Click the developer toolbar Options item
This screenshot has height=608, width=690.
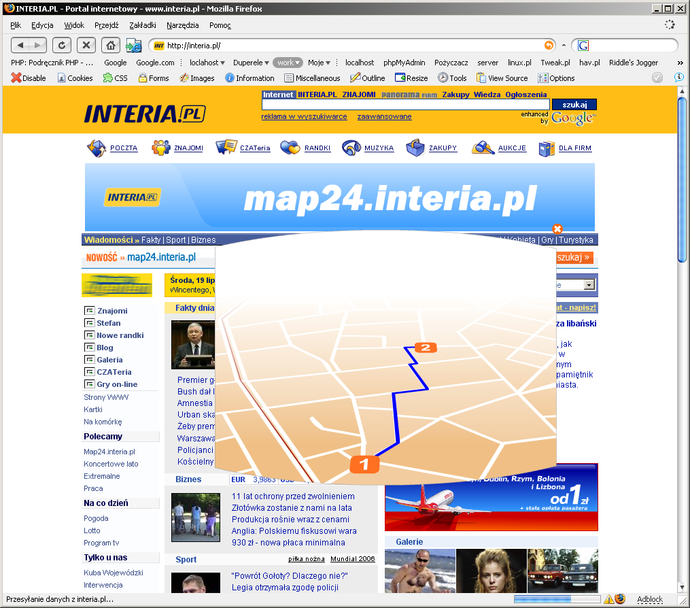[556, 78]
